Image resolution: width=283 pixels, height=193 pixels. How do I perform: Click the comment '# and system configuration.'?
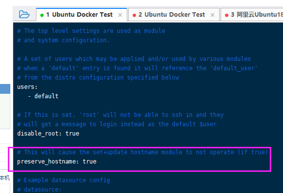click(63, 40)
